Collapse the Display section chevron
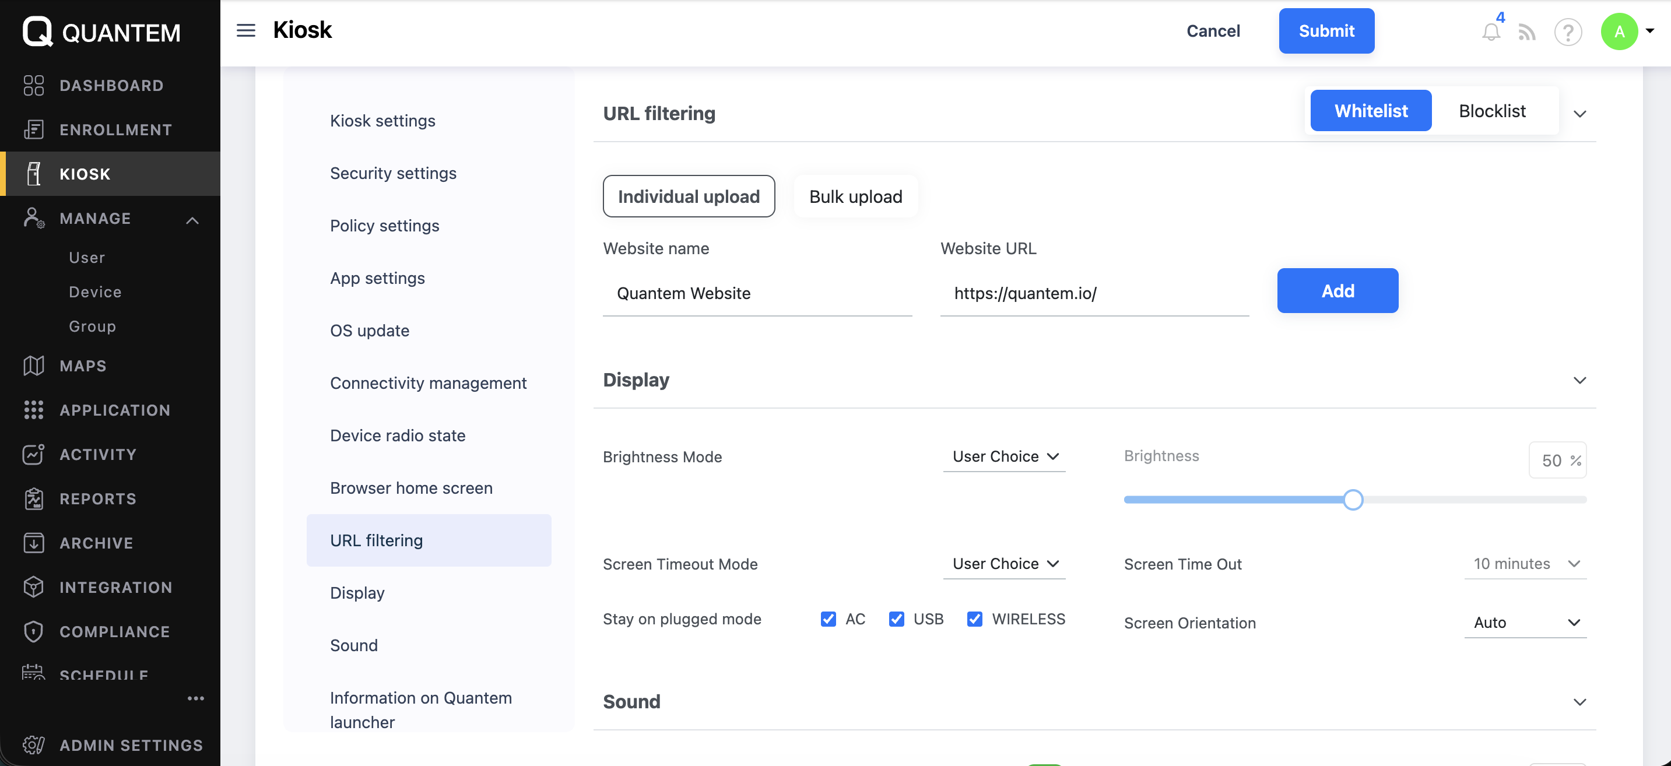Screen dimensions: 1671x766 pyautogui.click(x=1579, y=380)
